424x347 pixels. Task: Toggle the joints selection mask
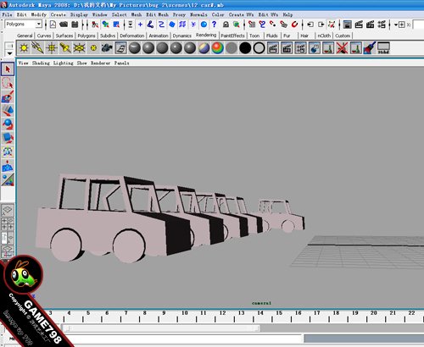pyautogui.click(x=150, y=25)
